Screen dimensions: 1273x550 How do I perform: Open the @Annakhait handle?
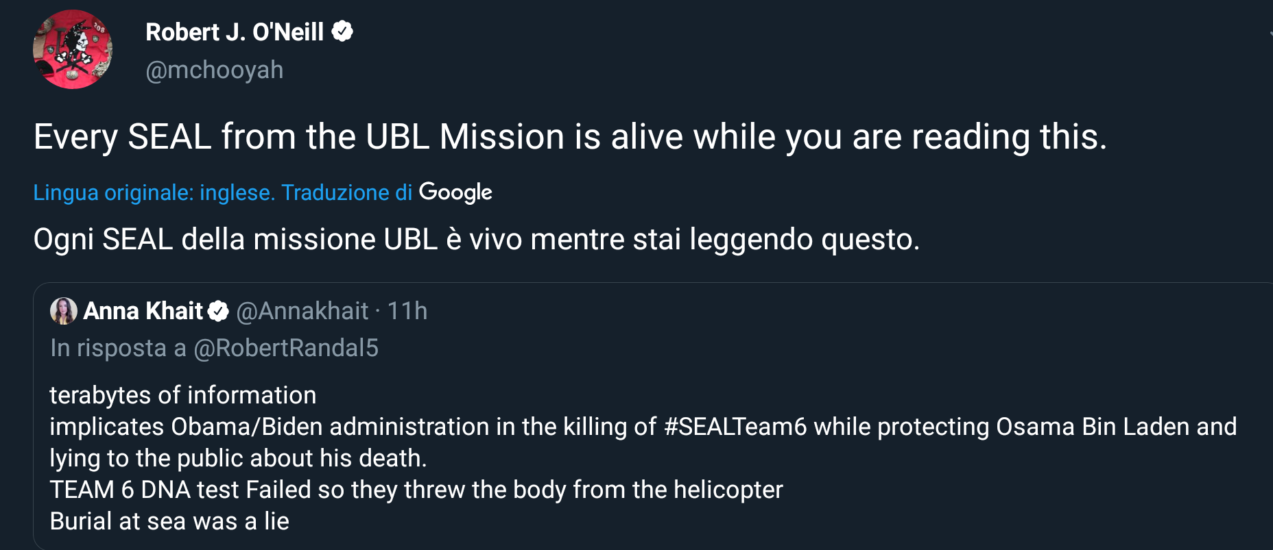coord(302,311)
